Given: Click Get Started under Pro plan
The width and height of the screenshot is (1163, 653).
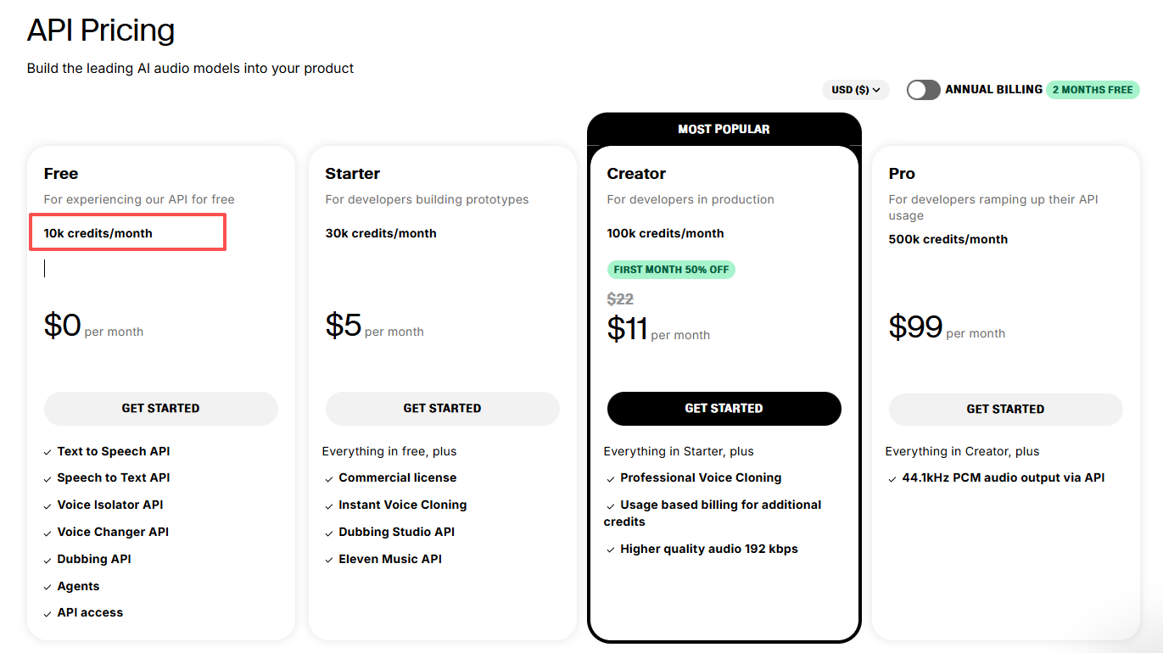Looking at the screenshot, I should (x=1005, y=409).
